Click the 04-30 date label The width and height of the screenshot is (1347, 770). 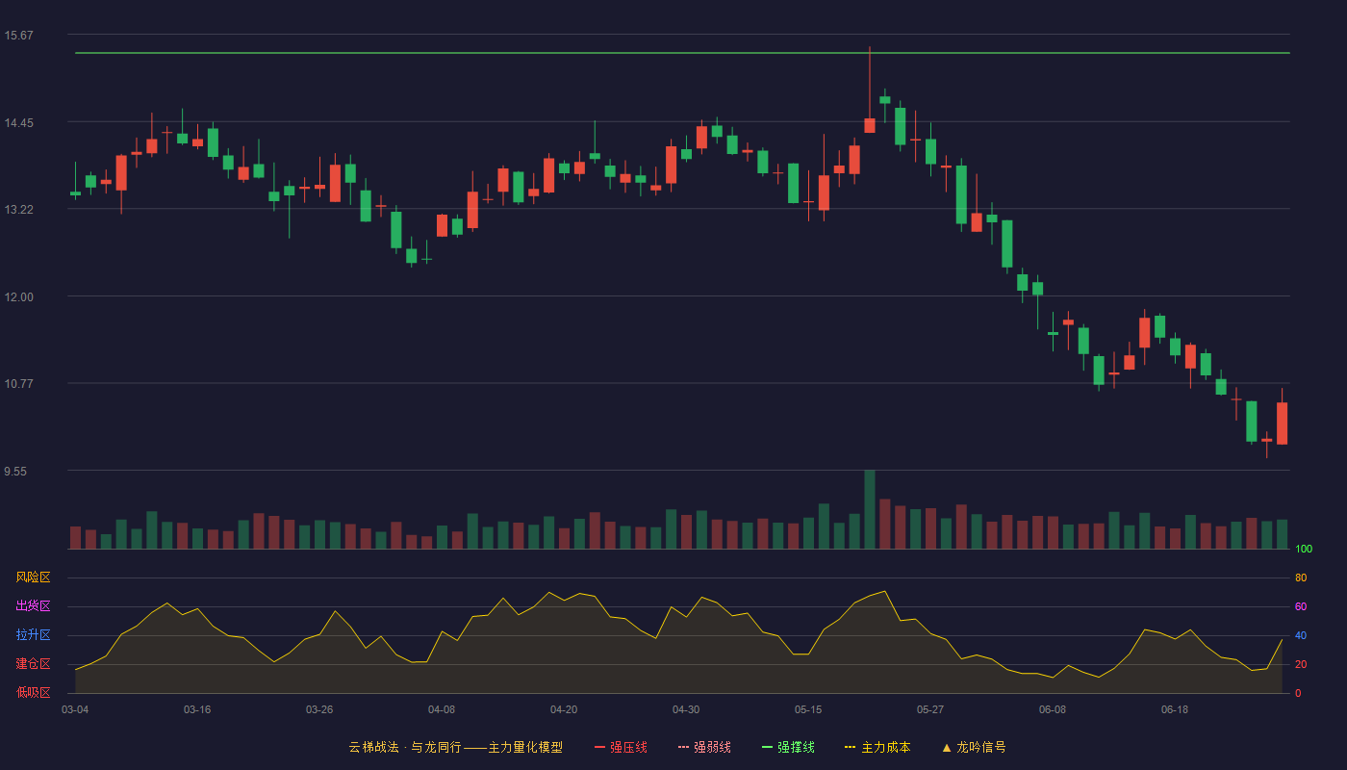tap(686, 709)
